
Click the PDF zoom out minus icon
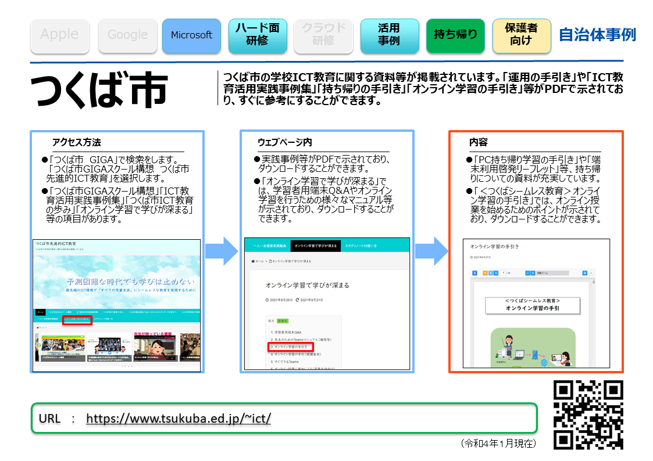click(527, 273)
